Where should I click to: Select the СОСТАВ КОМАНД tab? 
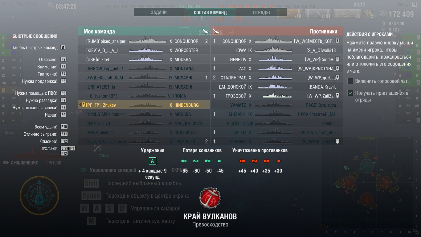point(210,13)
